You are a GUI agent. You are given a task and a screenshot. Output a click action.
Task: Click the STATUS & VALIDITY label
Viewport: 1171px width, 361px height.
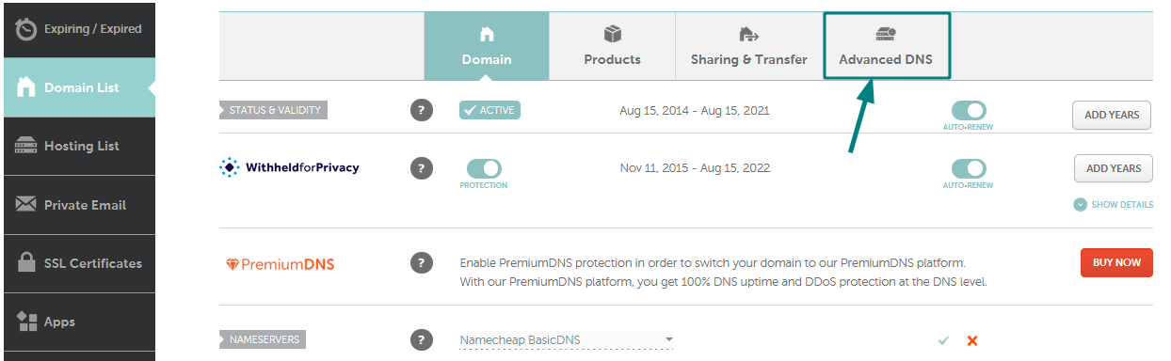[x=275, y=110]
